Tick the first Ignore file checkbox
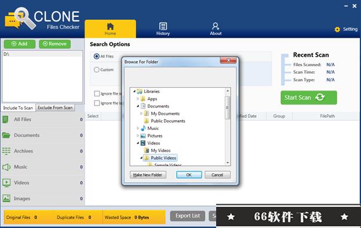 point(97,93)
